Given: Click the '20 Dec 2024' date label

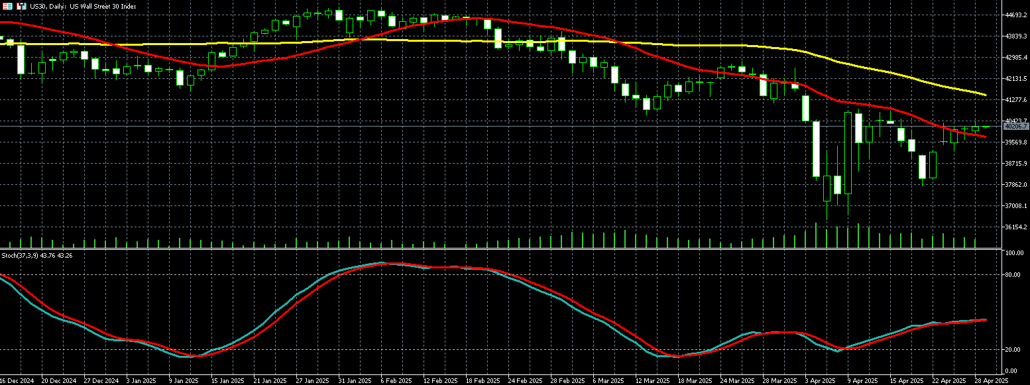Looking at the screenshot, I should coord(58,381).
